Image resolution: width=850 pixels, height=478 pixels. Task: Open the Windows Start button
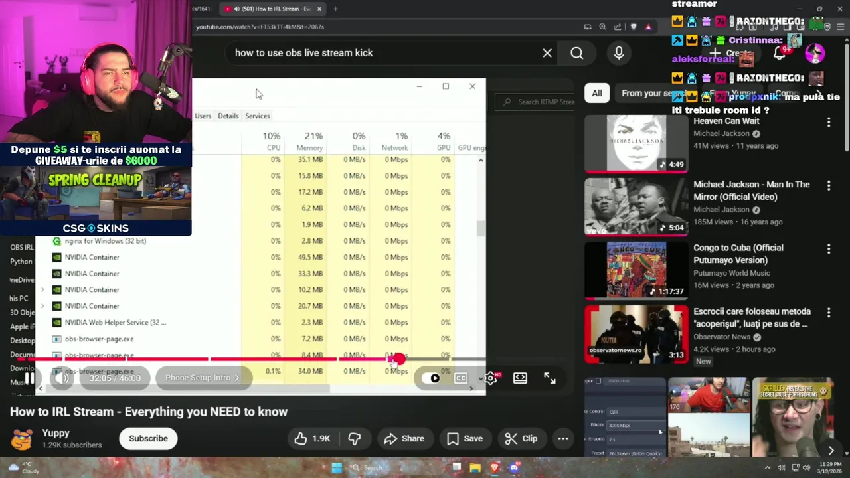(x=337, y=468)
